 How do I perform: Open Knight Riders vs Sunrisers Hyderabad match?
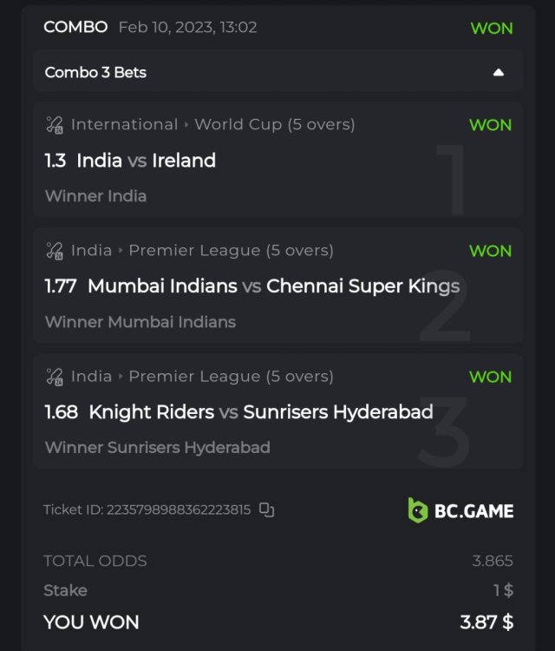(x=260, y=412)
